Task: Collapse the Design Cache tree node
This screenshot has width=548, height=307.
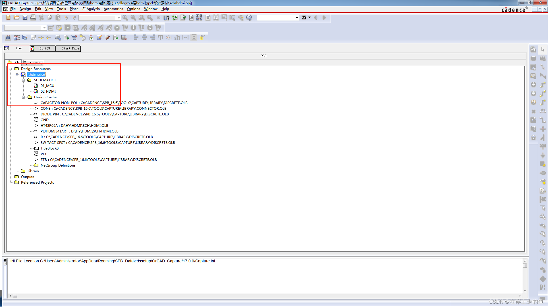Action: click(x=24, y=97)
